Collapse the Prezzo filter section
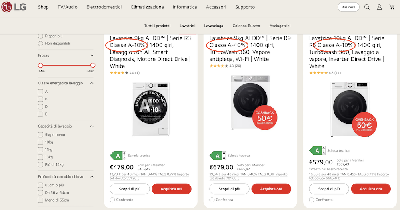This screenshot has width=400, height=210. 92,56
